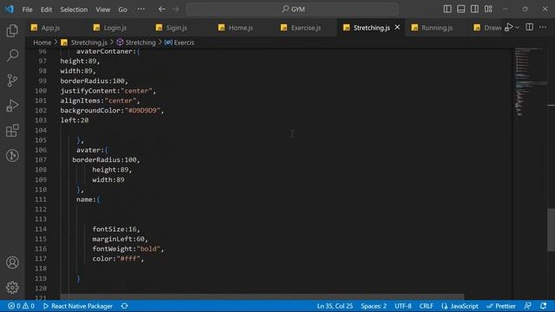Click the Prettier status item
Screen dimensions: 555x312
(x=501, y=306)
